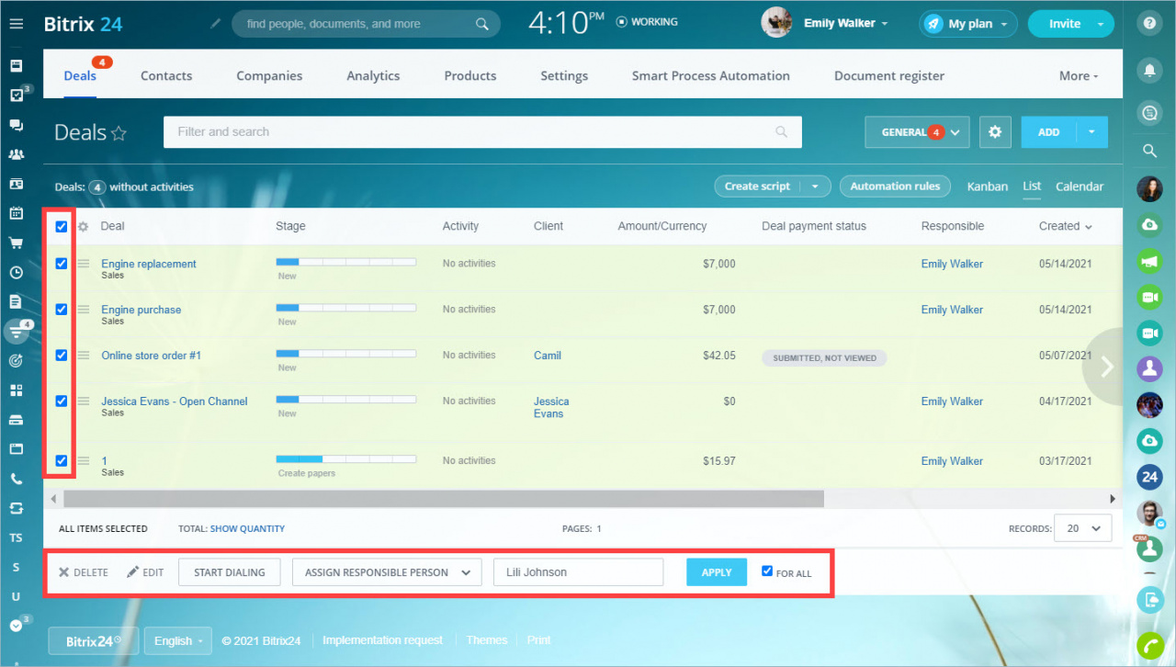This screenshot has height=667, width=1176.
Task: Open the Analytics tab
Action: 373,76
